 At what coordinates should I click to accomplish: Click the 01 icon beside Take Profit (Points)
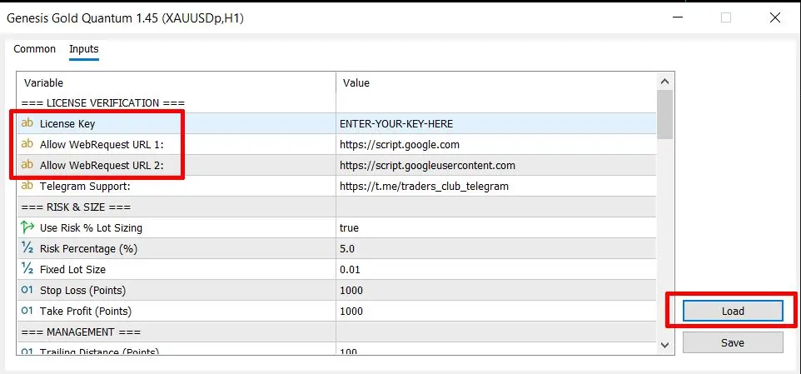(x=27, y=311)
